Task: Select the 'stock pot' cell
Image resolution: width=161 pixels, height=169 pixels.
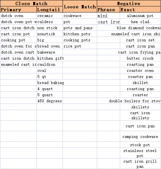Action: (140, 145)
